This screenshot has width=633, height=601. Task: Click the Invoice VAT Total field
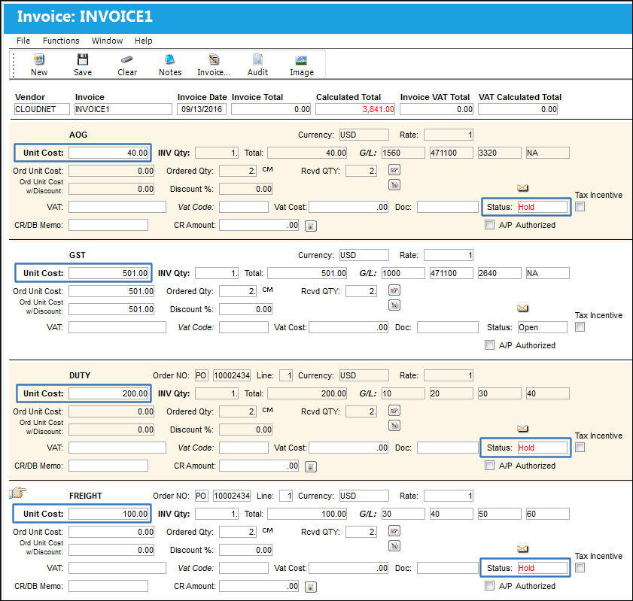437,109
